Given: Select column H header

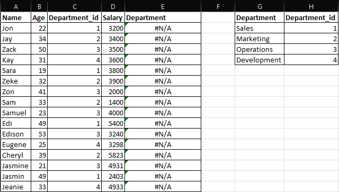Looking at the screenshot, I should tap(311, 7).
